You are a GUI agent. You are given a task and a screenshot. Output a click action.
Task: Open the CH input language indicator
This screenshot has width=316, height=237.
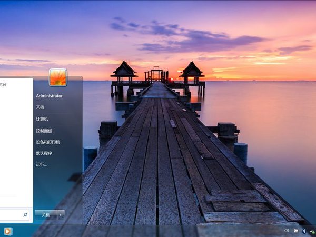tap(287, 231)
